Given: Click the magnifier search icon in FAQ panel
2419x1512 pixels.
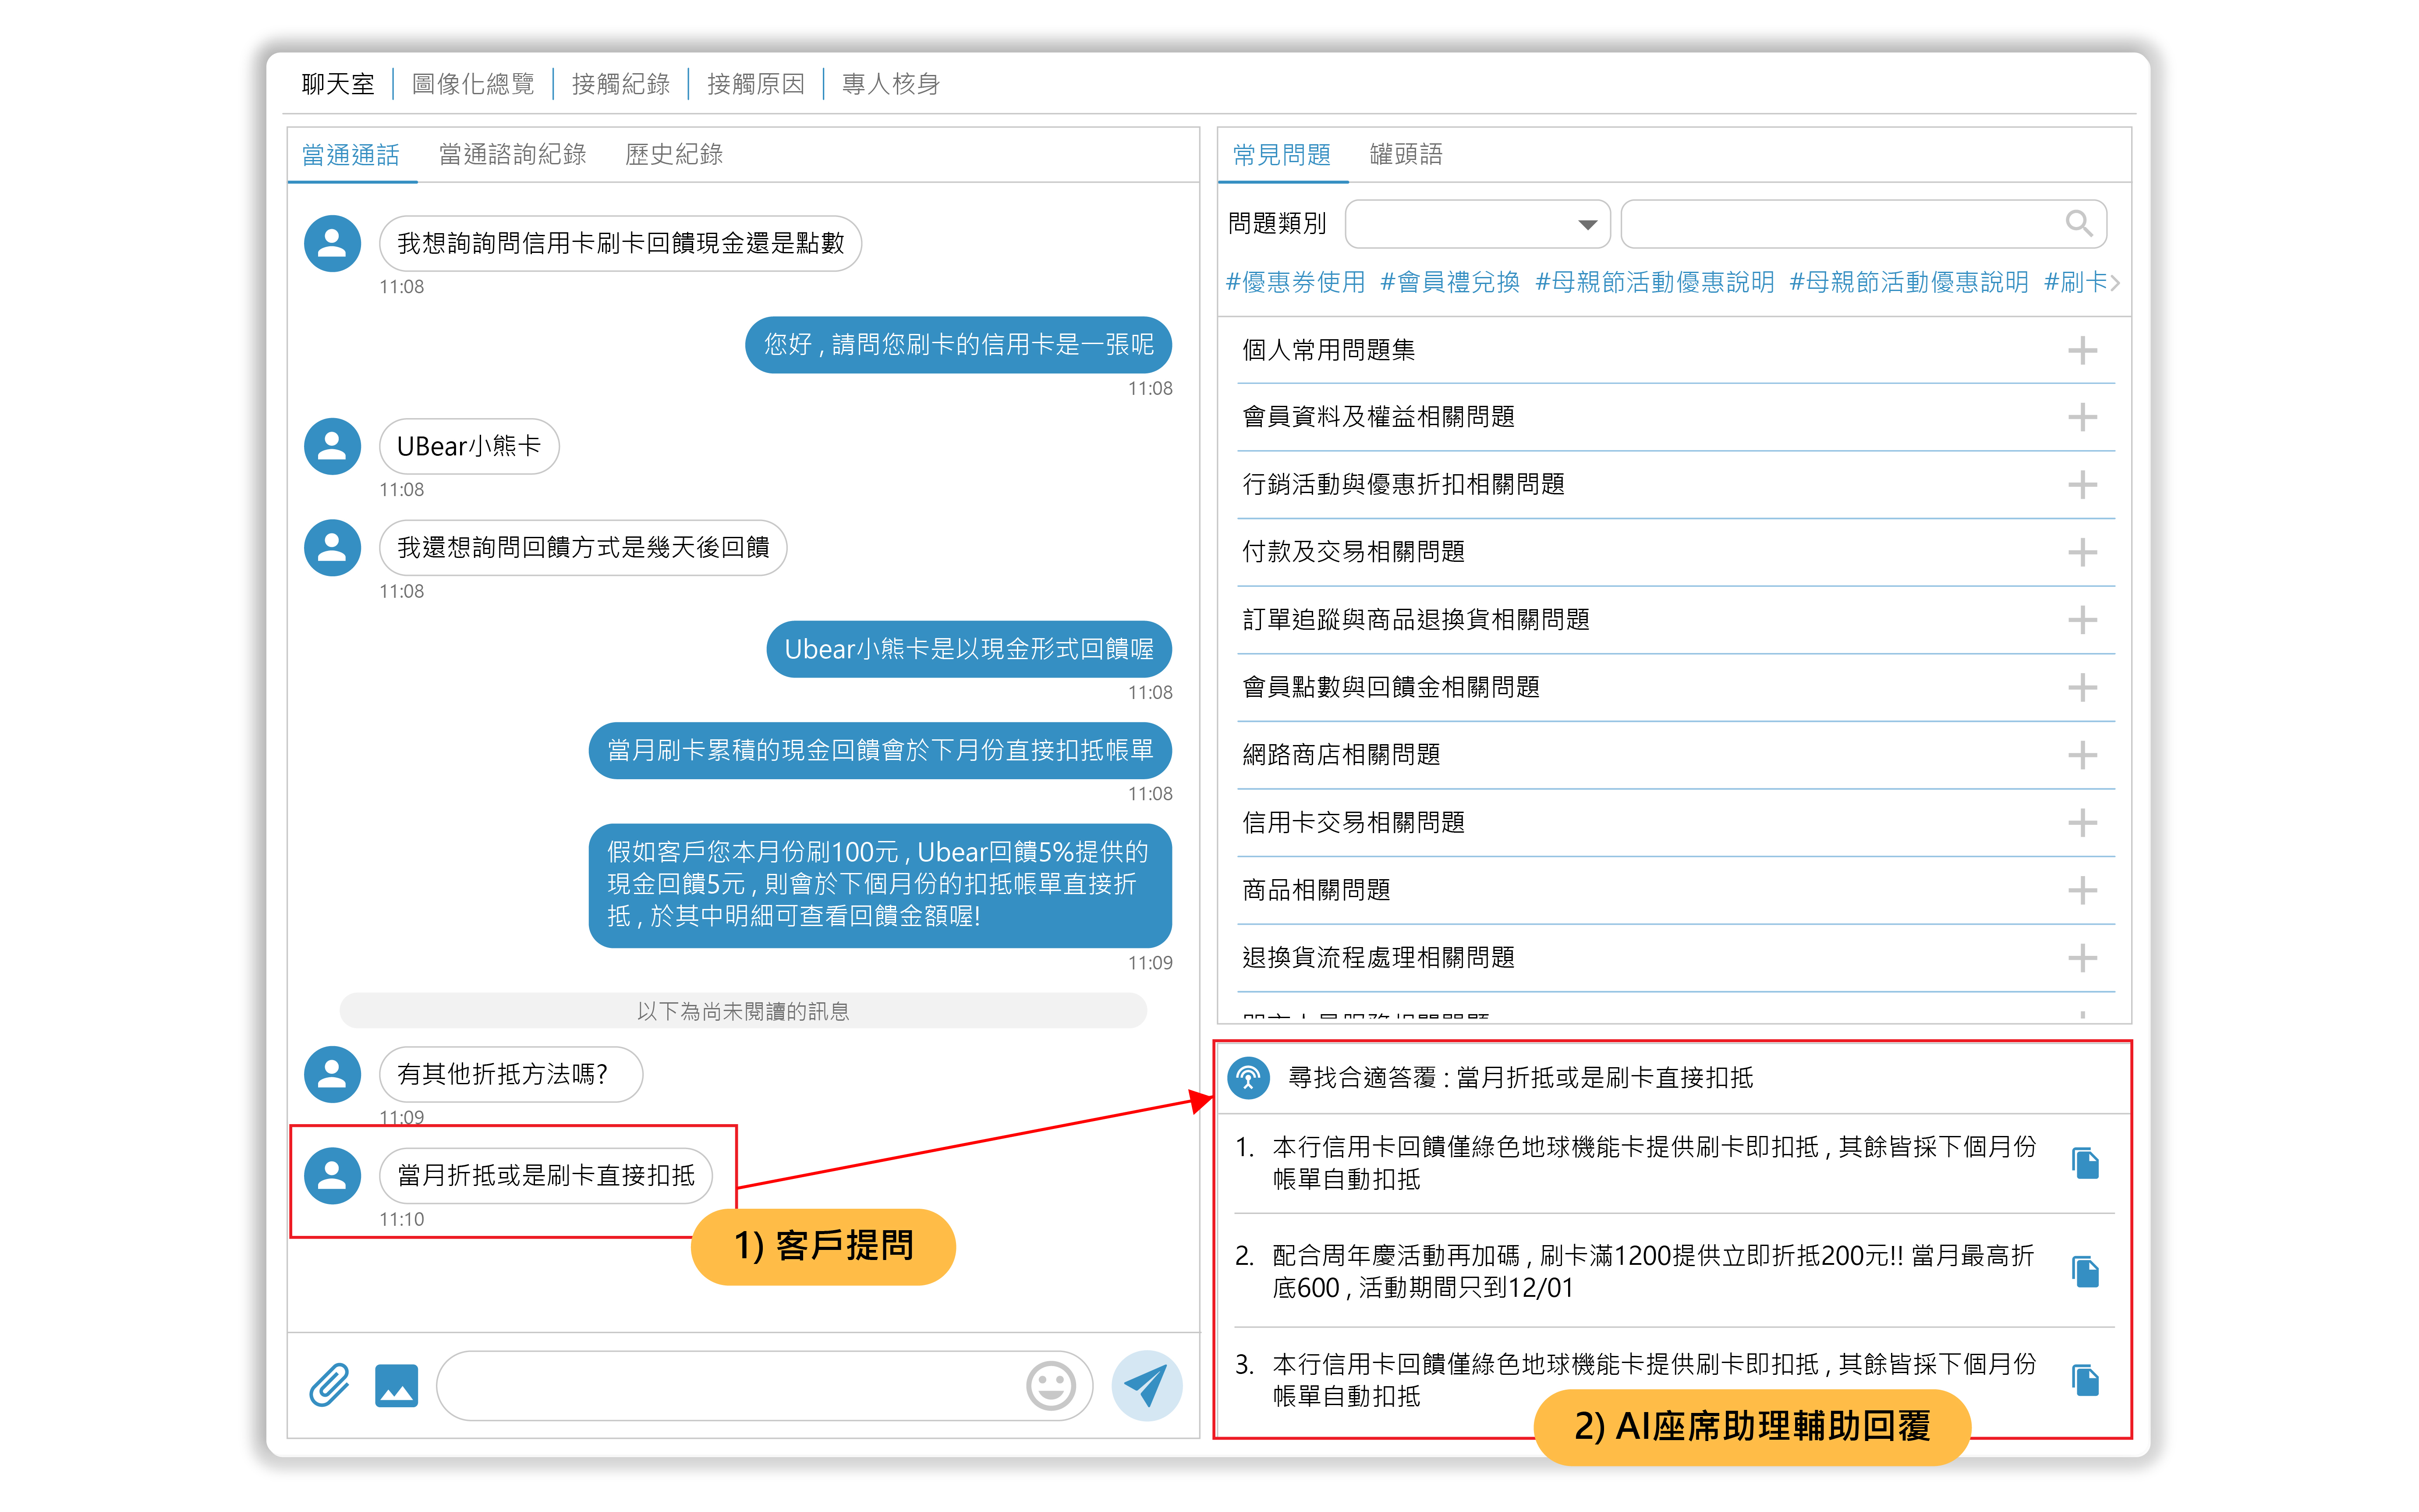Looking at the screenshot, I should (2078, 223).
